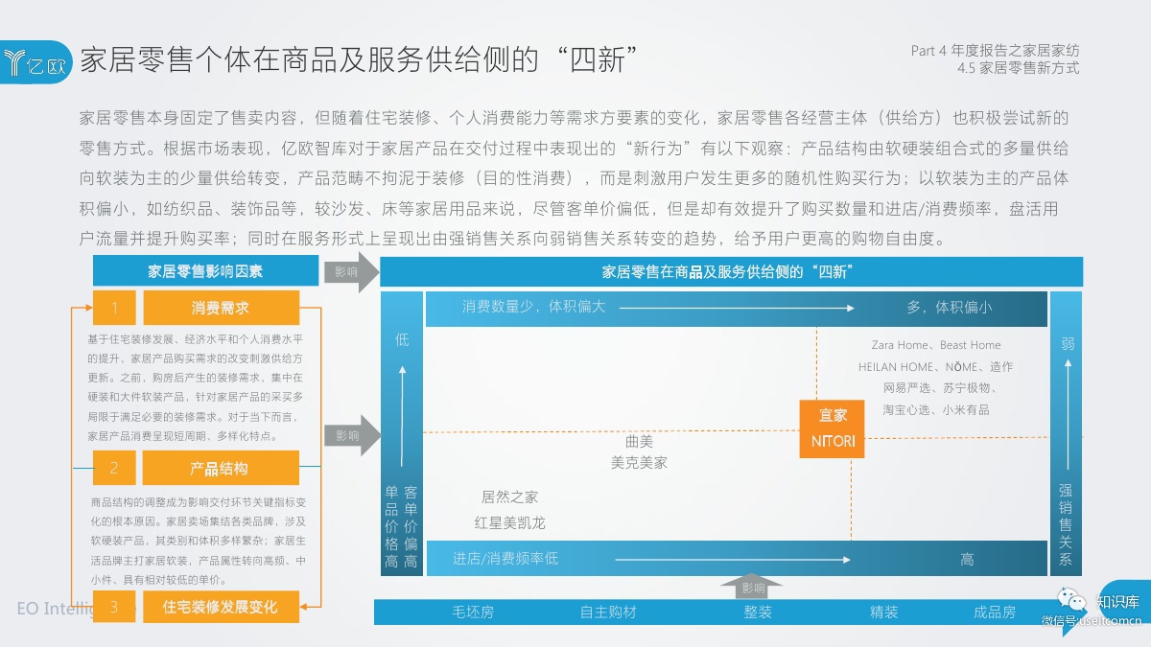Click the slide title 家居零售个体在商品及服务供给侧的"四新"

[x=361, y=59]
